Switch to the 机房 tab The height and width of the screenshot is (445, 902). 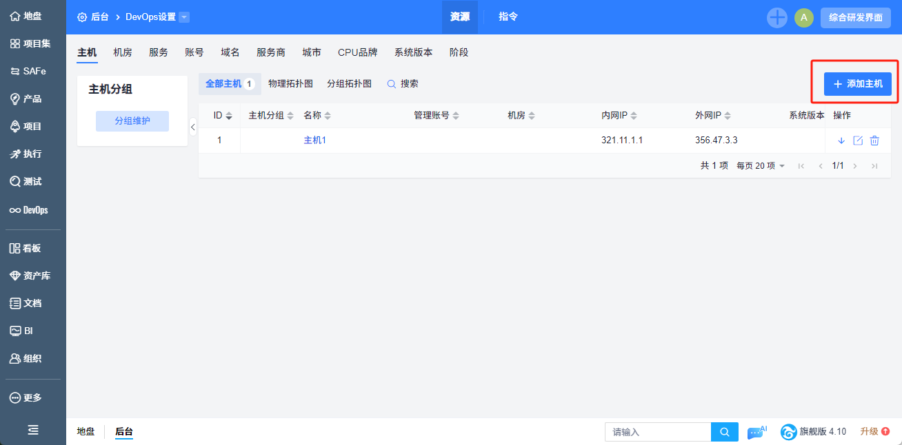point(123,52)
